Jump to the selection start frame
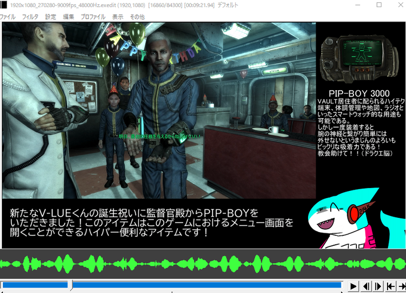The height and width of the screenshot is (293, 406). (x=390, y=286)
